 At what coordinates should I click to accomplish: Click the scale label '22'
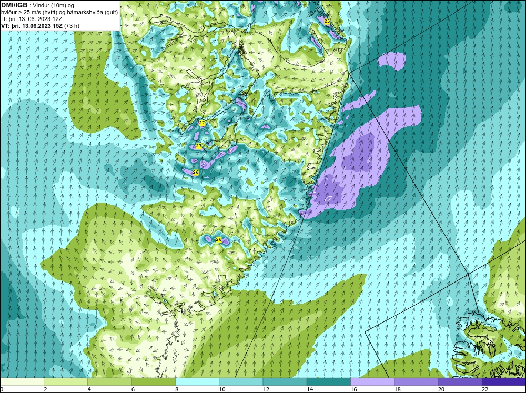click(x=485, y=389)
